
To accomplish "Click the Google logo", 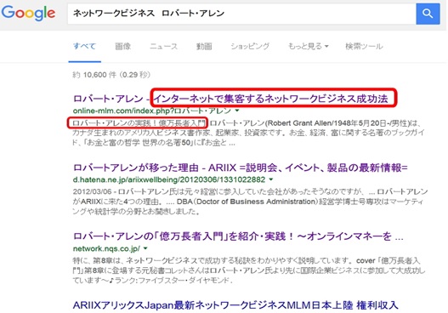I will (x=28, y=13).
